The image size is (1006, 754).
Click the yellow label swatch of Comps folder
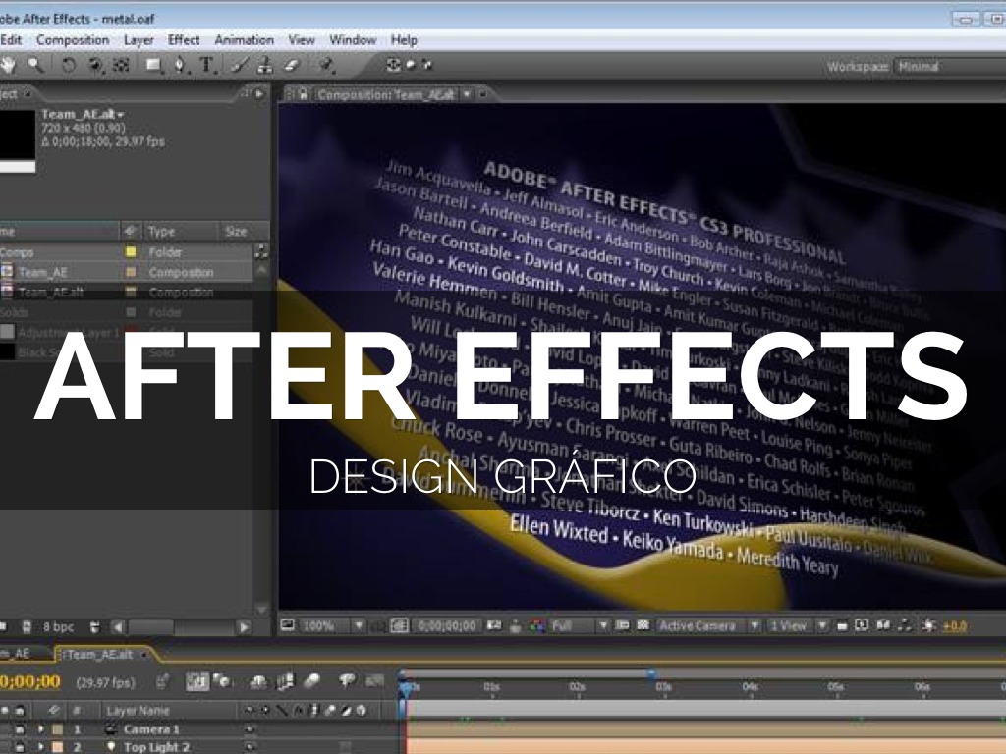tap(131, 252)
